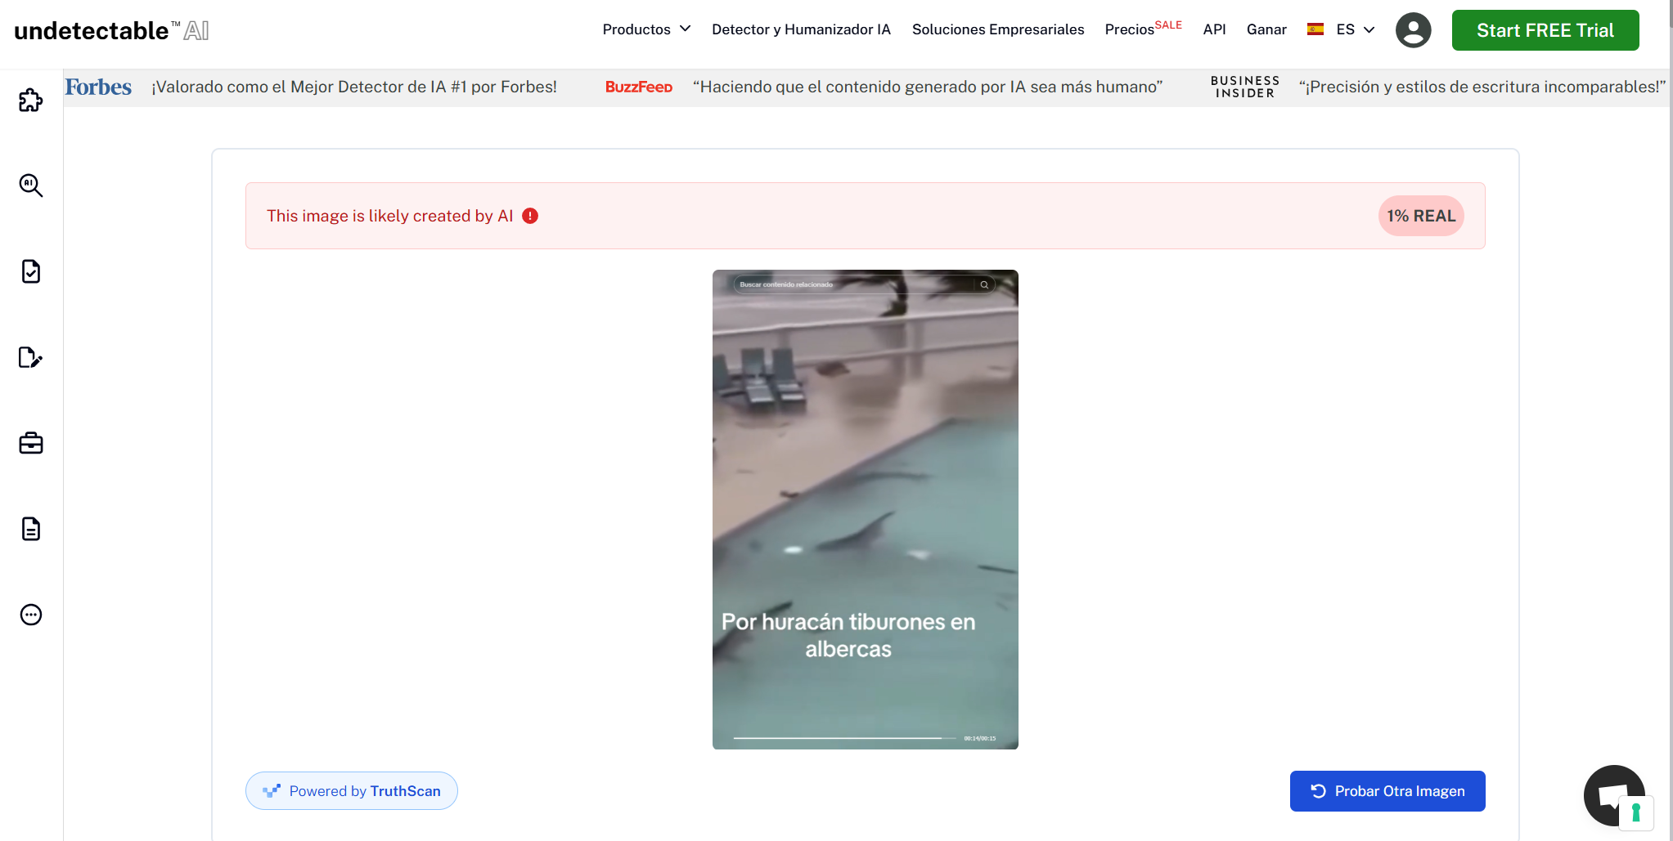Click the undetectable AI logo
1673x841 pixels.
(111, 30)
